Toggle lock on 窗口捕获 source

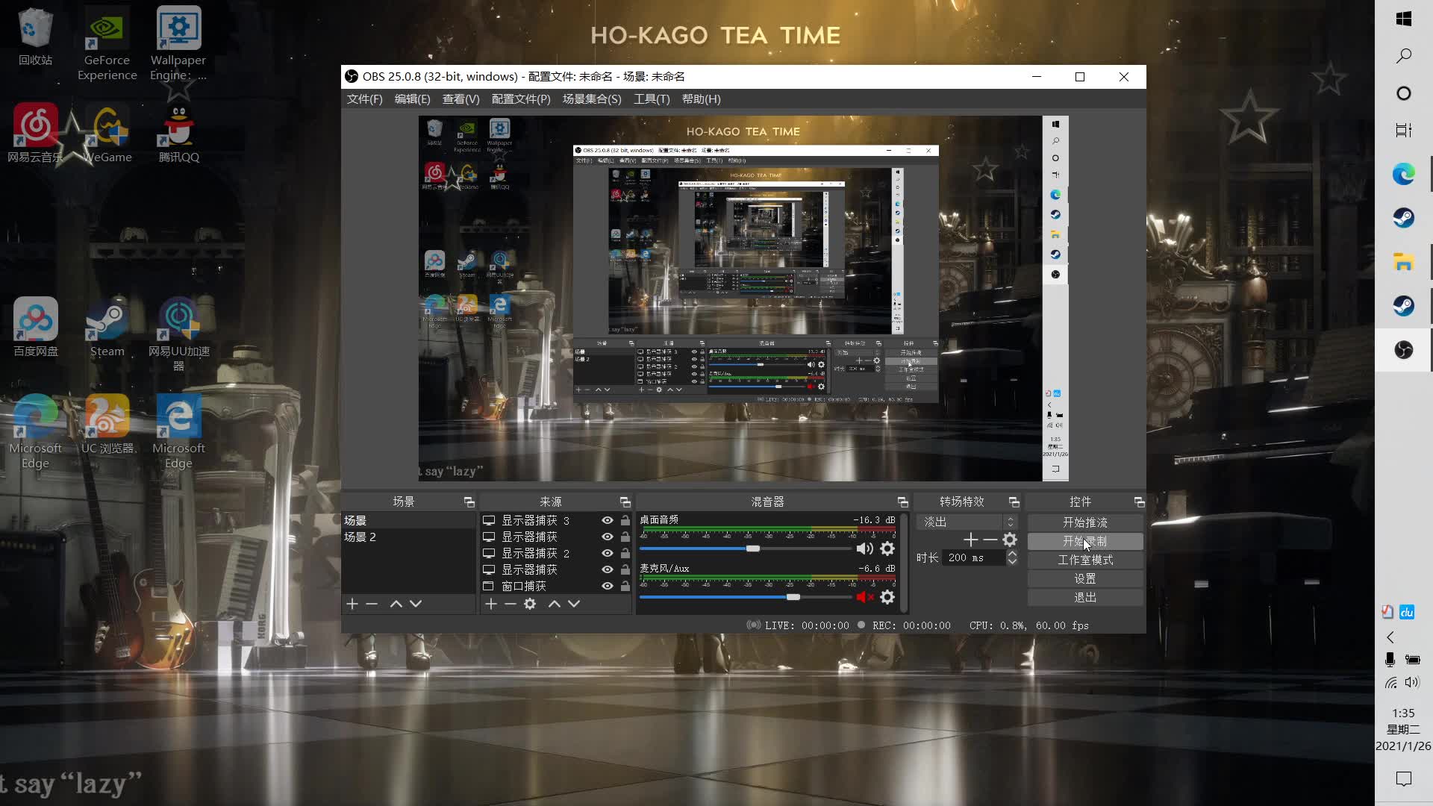(x=625, y=586)
